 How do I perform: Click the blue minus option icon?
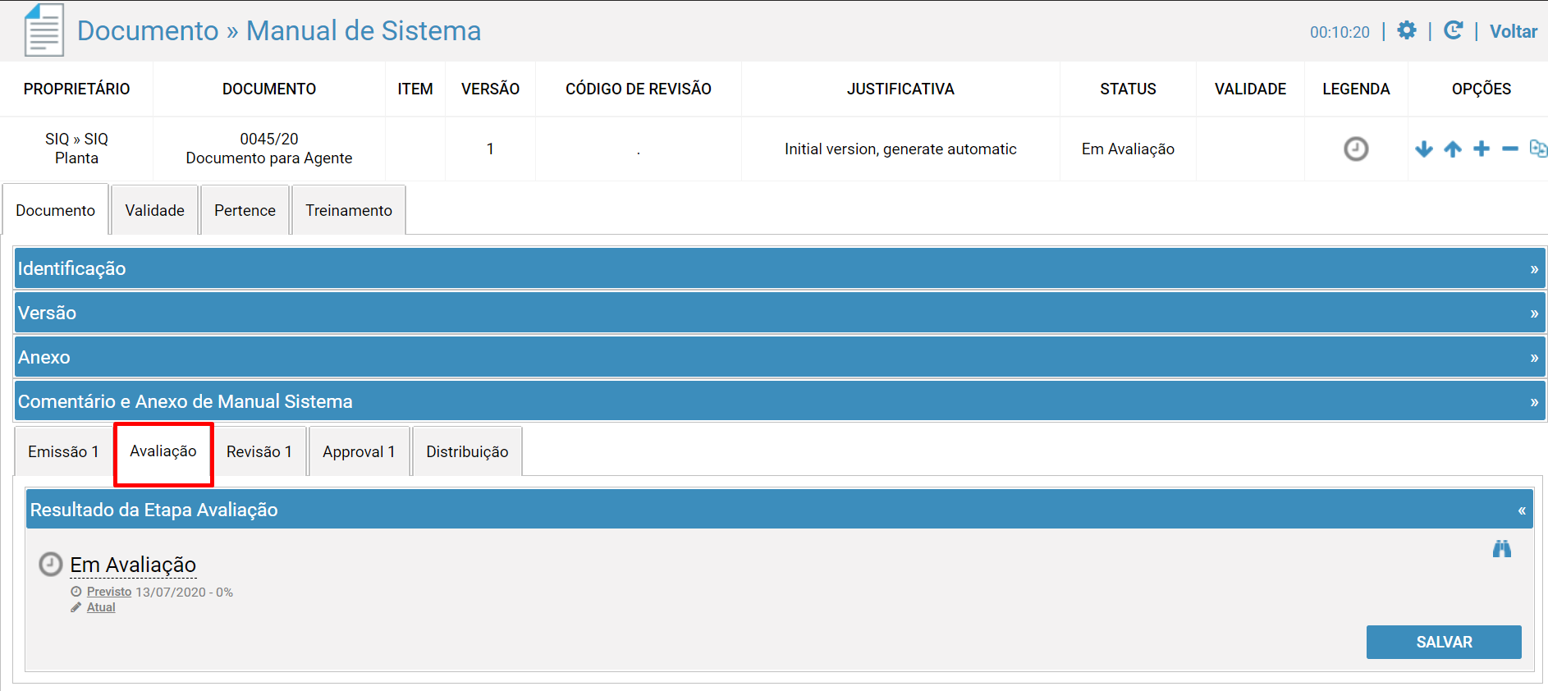pos(1510,149)
